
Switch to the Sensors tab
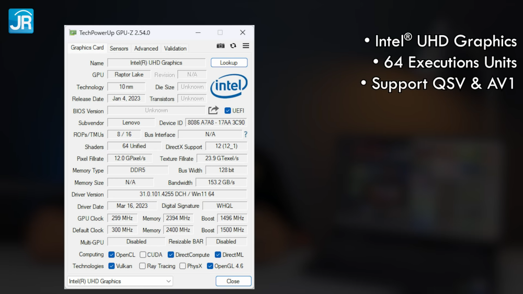pyautogui.click(x=119, y=48)
